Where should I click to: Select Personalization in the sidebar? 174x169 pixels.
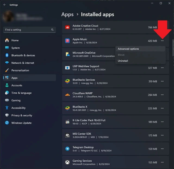coord(29,70)
